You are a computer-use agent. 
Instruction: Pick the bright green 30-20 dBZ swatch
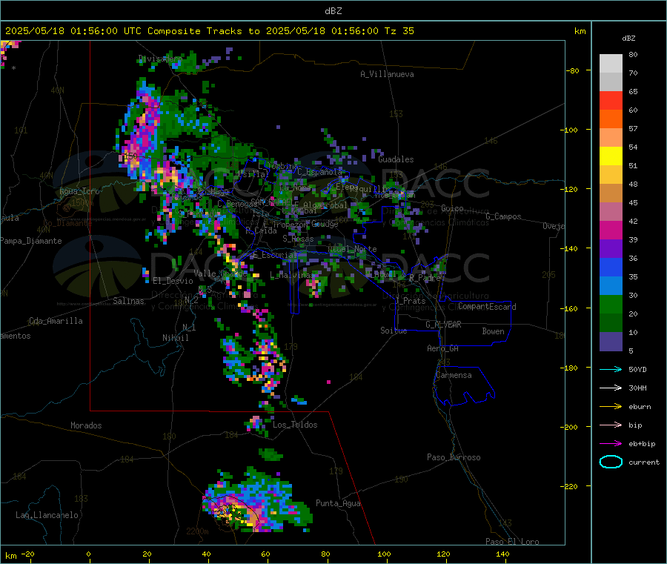pos(611,304)
